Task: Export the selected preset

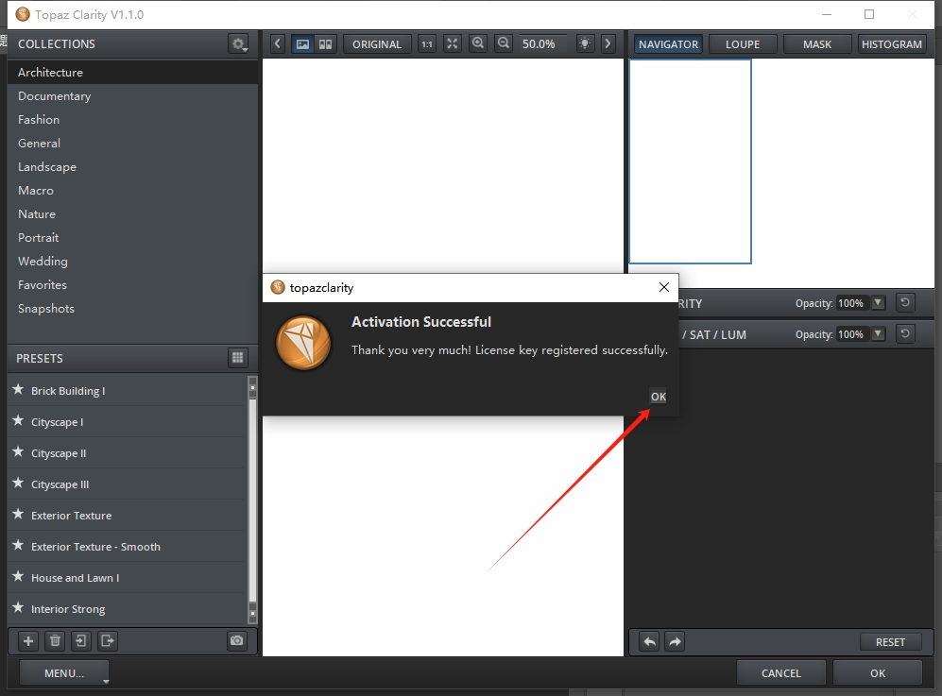Action: pos(107,640)
